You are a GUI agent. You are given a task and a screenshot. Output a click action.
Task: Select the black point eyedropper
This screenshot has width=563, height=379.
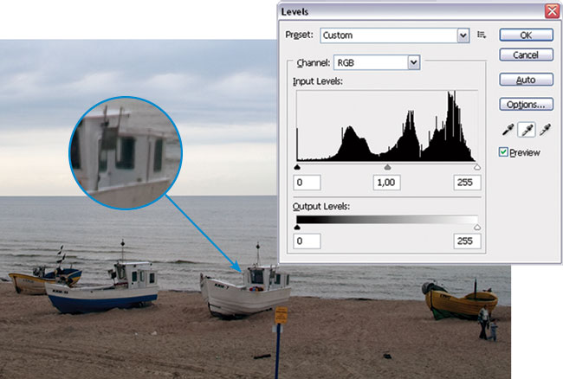508,130
